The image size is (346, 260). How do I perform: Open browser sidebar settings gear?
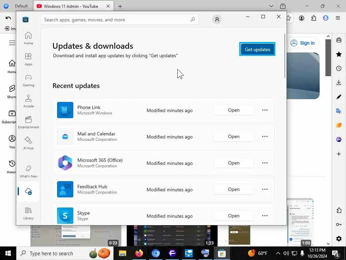[339, 239]
